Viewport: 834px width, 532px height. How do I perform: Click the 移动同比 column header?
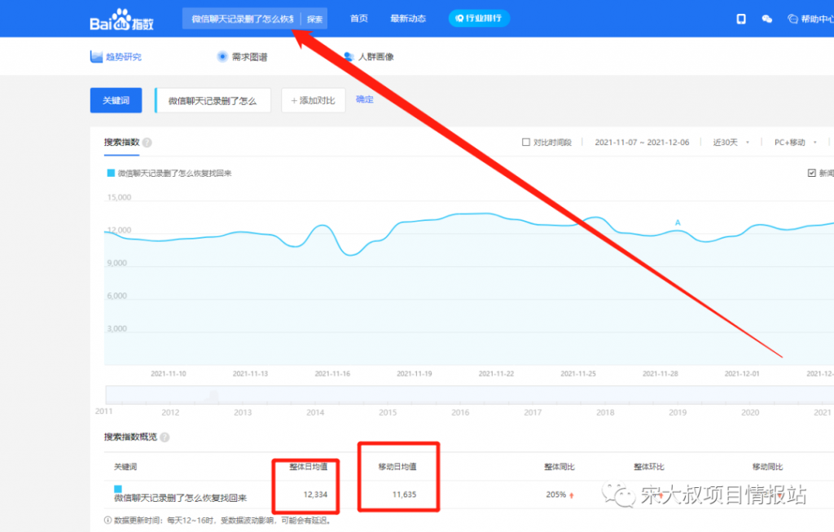pos(767,467)
